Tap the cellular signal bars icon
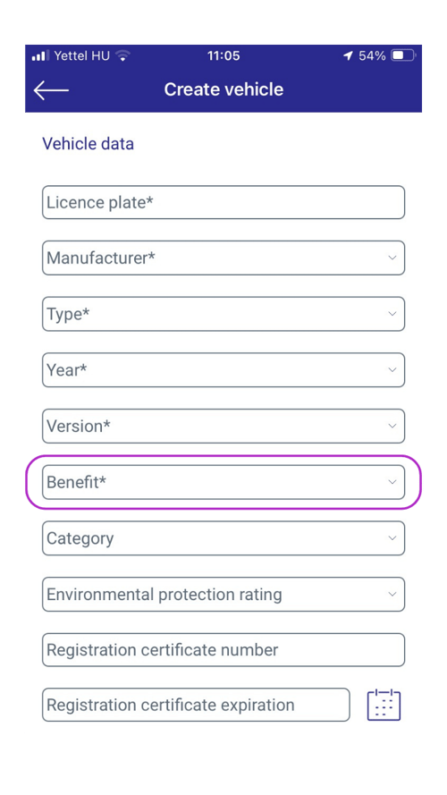Viewport: 447px width, 795px height. [x=40, y=55]
